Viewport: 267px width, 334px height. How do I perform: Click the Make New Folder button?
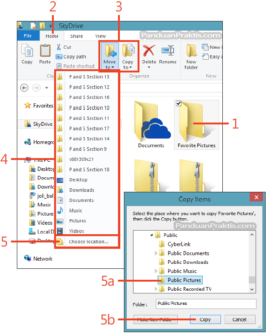click(155, 319)
